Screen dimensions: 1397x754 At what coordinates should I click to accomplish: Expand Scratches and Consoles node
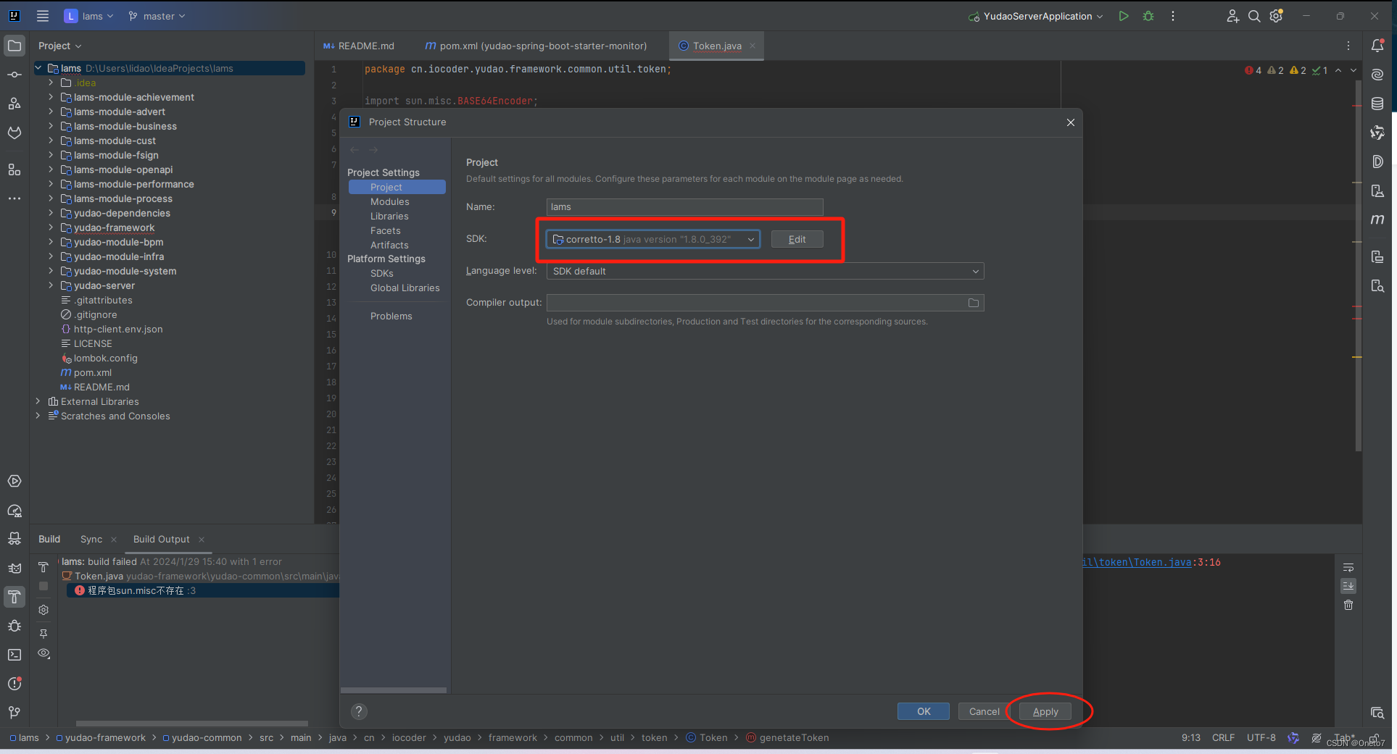[x=38, y=416]
